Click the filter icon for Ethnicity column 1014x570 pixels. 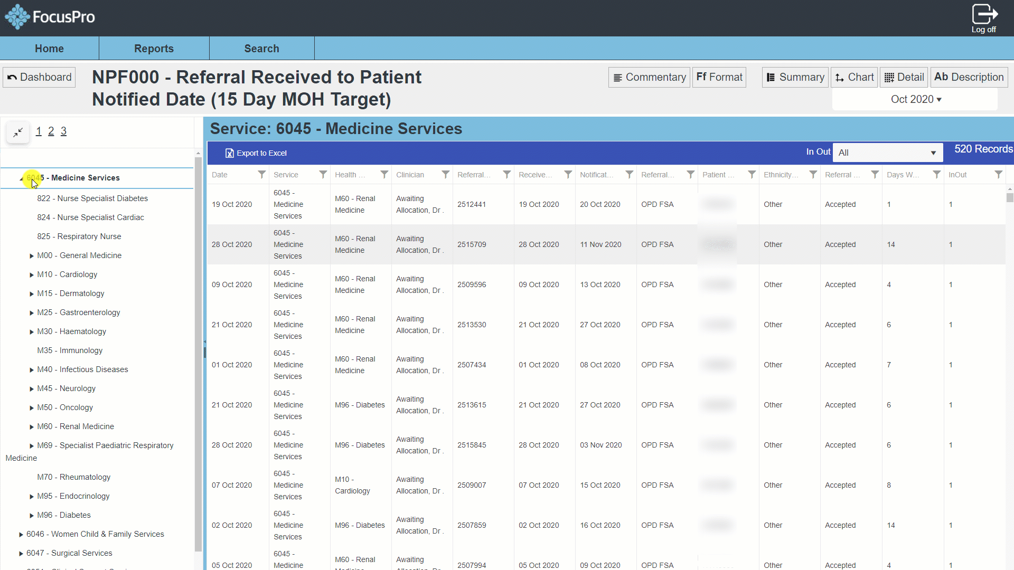pos(813,175)
